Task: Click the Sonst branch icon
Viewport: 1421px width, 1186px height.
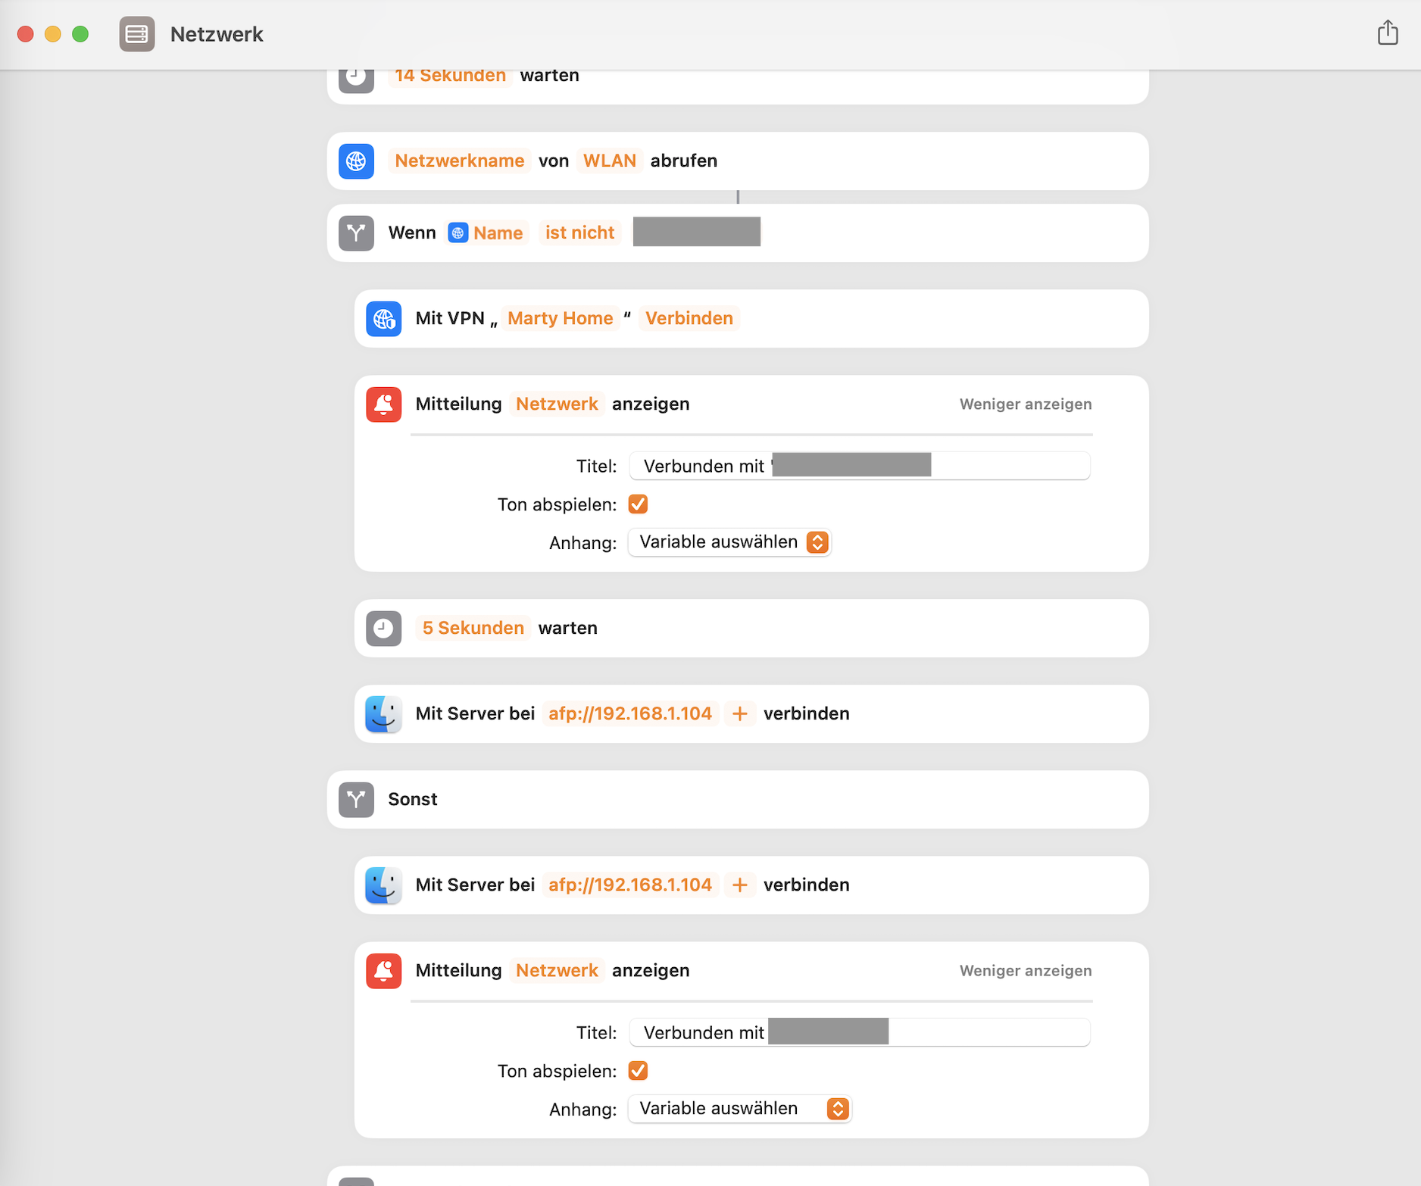Action: tap(356, 800)
